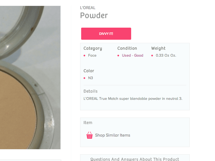Select the Used - Good condition link
The image size is (215, 161).
pyautogui.click(x=132, y=56)
